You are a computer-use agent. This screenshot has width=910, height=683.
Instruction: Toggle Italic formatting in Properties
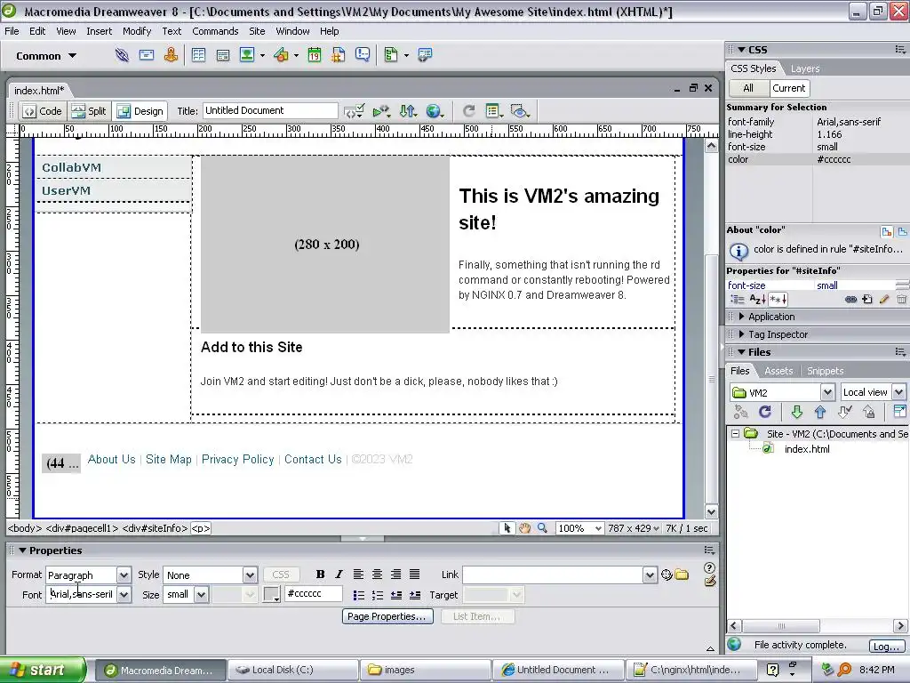(x=339, y=575)
